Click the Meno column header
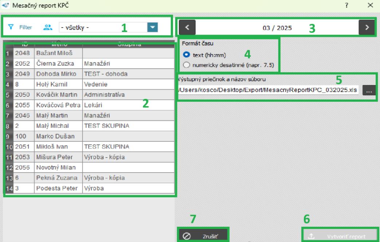Viewport: 380px width, 242px height. [58, 45]
